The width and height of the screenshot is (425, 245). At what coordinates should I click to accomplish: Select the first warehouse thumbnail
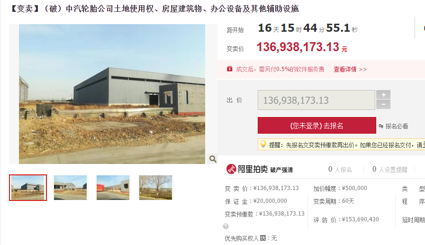28,188
